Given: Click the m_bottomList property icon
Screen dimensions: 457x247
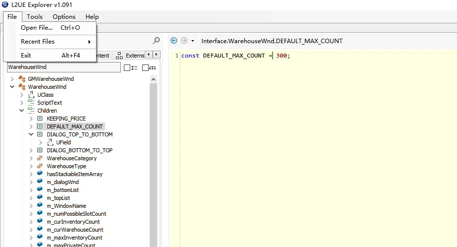Looking at the screenshot, I should tap(40, 189).
